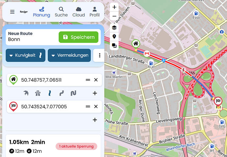This screenshot has height=157, width=227.
Task: Click the overlapping squares map button
Action: [x=114, y=45]
